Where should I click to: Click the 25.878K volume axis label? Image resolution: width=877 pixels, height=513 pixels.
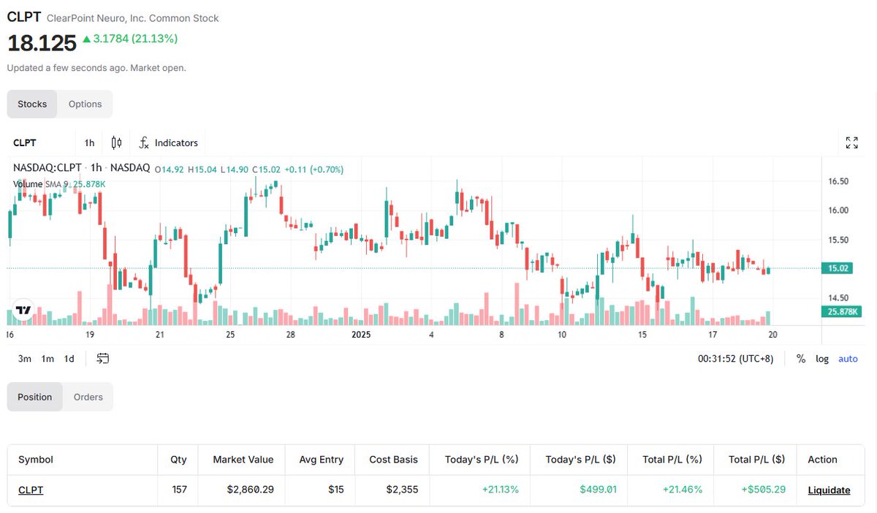click(x=841, y=311)
